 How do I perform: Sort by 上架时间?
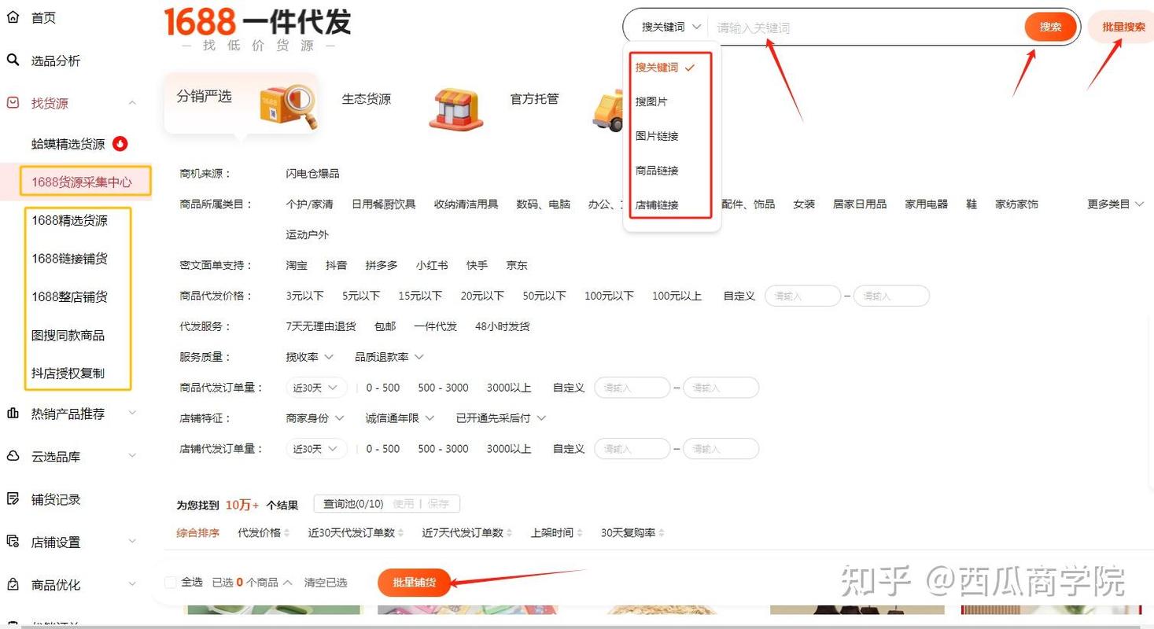(556, 533)
